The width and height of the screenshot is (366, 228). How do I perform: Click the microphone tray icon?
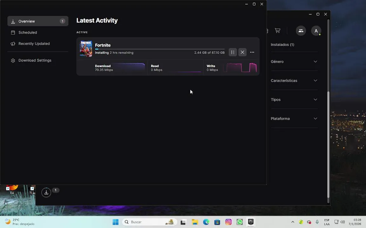click(x=317, y=222)
